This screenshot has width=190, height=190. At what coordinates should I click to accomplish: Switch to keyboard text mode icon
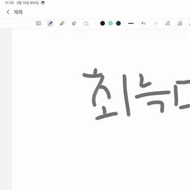38,23
